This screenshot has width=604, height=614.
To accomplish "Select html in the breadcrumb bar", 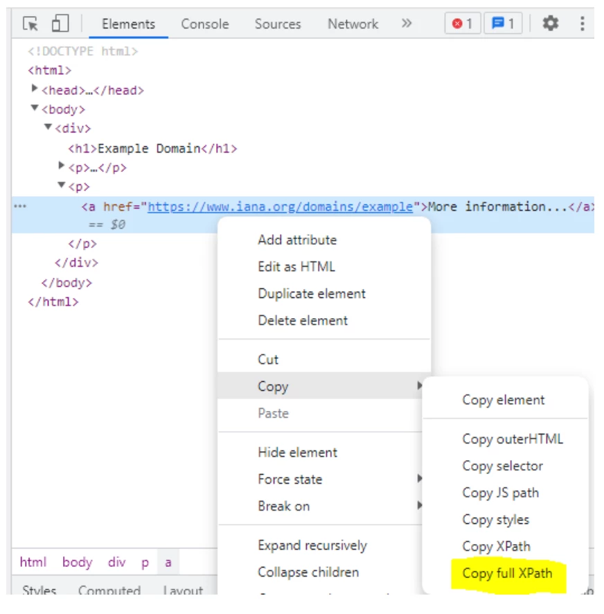I will pos(33,562).
